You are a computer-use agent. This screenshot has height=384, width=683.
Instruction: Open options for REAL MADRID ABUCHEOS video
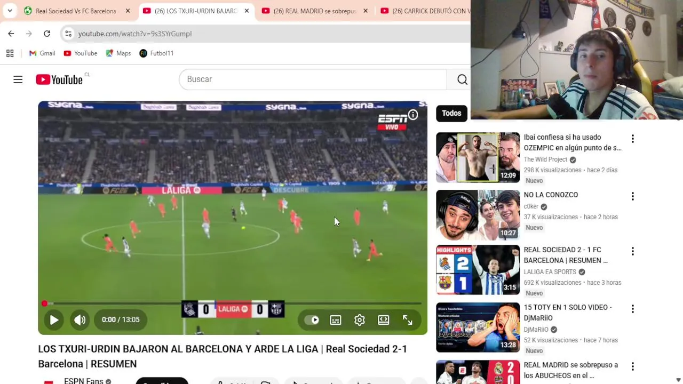click(x=633, y=366)
